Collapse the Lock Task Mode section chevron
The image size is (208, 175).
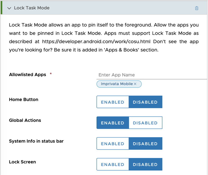[9, 8]
